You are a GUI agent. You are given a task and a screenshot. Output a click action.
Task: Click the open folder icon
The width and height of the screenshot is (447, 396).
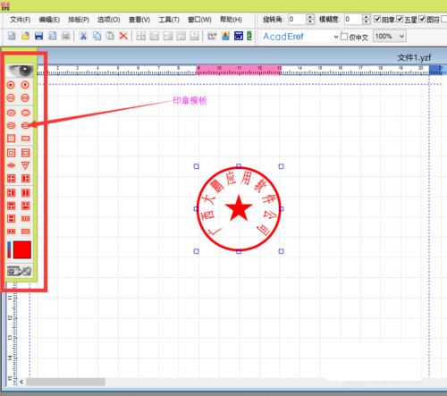pyautogui.click(x=25, y=36)
